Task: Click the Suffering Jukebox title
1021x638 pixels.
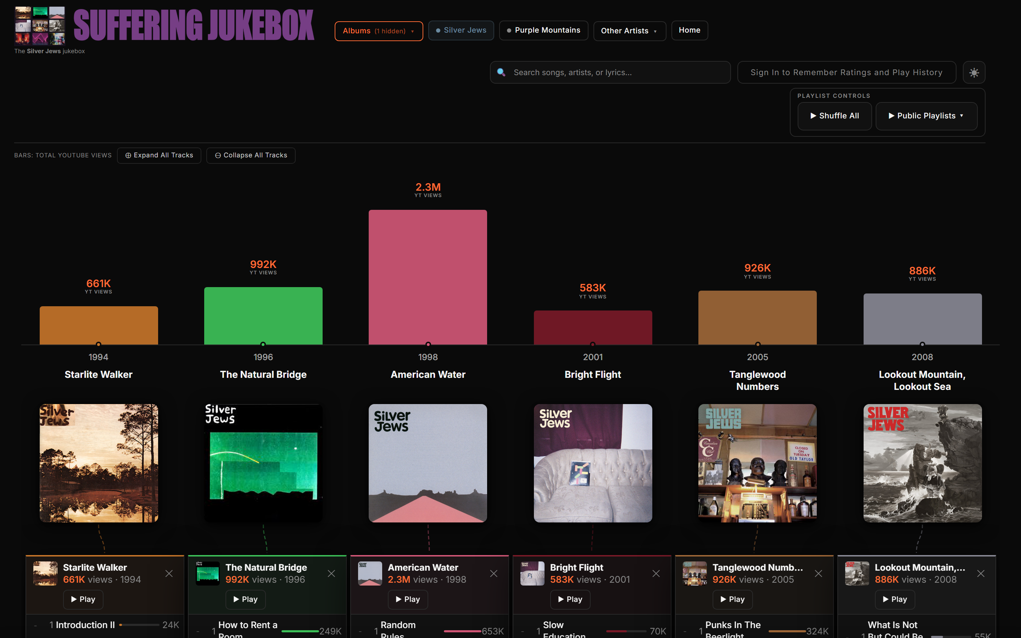Action: pyautogui.click(x=194, y=25)
